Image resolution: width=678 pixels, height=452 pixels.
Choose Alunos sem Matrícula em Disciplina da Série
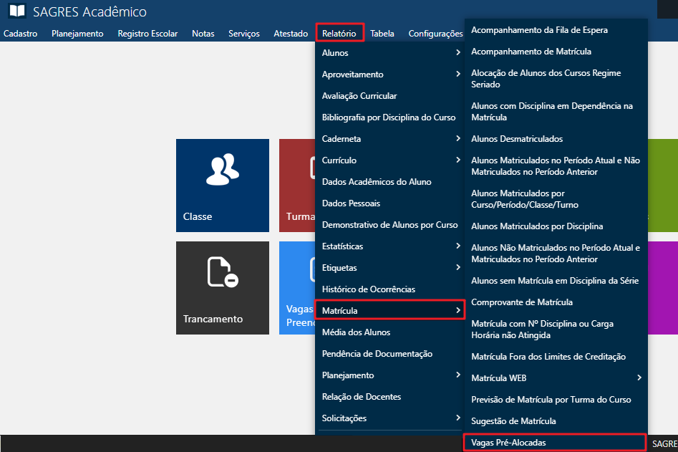(x=556, y=280)
